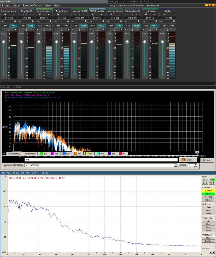Click the in3 name text field
The height and width of the screenshot is (257, 216).
[101, 160]
